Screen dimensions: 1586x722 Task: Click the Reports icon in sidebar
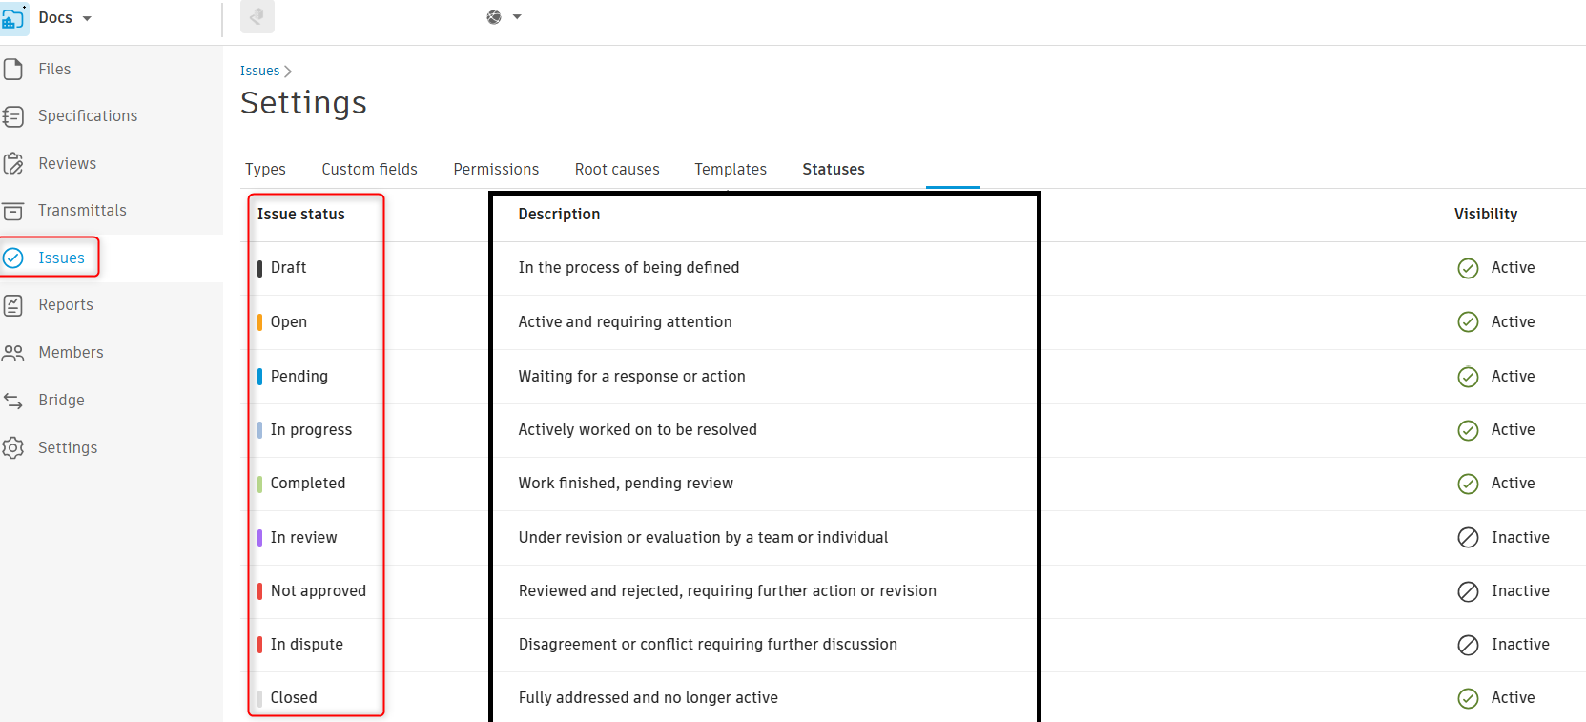pyautogui.click(x=13, y=305)
